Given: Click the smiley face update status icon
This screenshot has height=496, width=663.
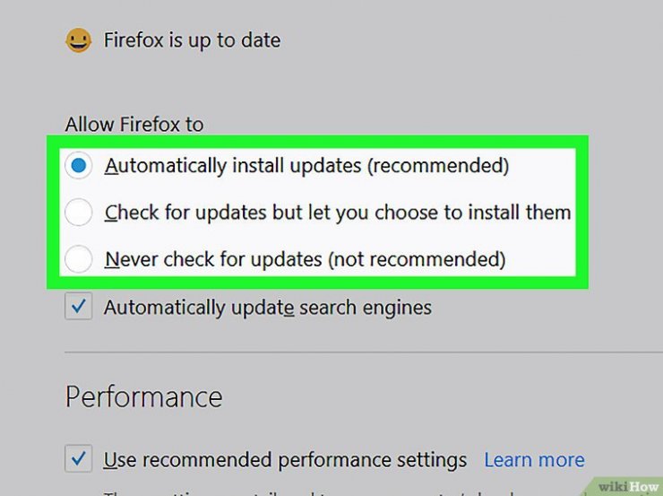Looking at the screenshot, I should pyautogui.click(x=78, y=40).
